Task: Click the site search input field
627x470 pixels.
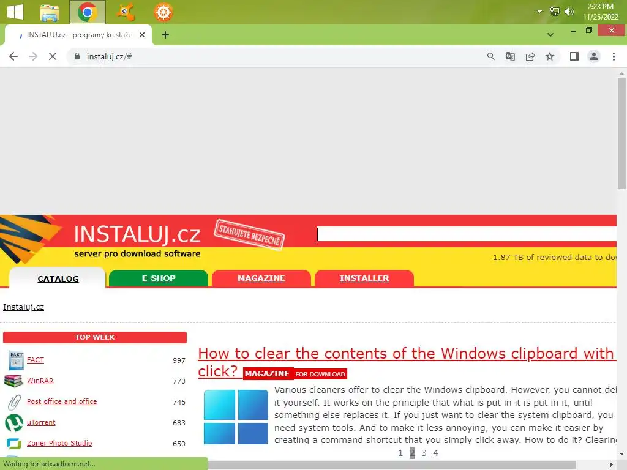Action: 467,234
